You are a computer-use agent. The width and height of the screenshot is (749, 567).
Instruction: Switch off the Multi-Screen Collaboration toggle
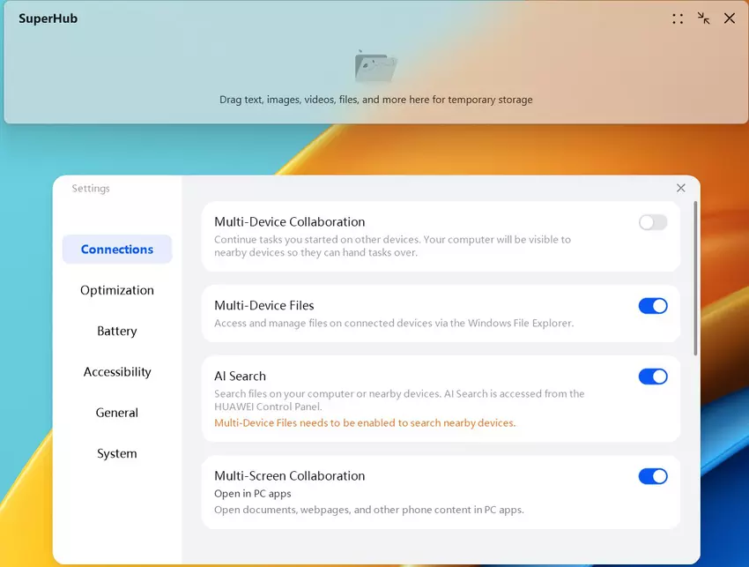653,476
